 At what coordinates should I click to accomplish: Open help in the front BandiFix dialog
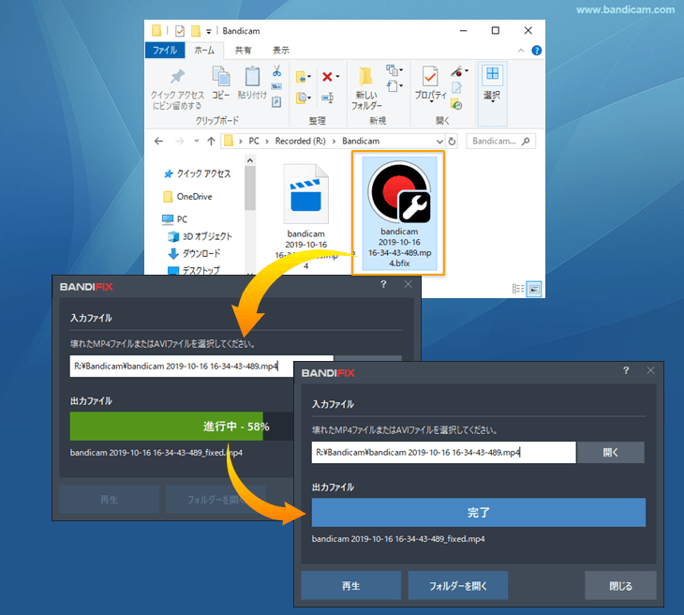click(x=626, y=370)
